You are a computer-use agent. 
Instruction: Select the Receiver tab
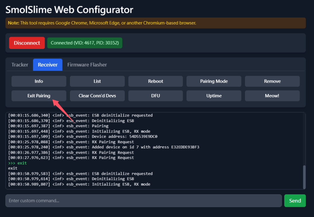click(48, 65)
